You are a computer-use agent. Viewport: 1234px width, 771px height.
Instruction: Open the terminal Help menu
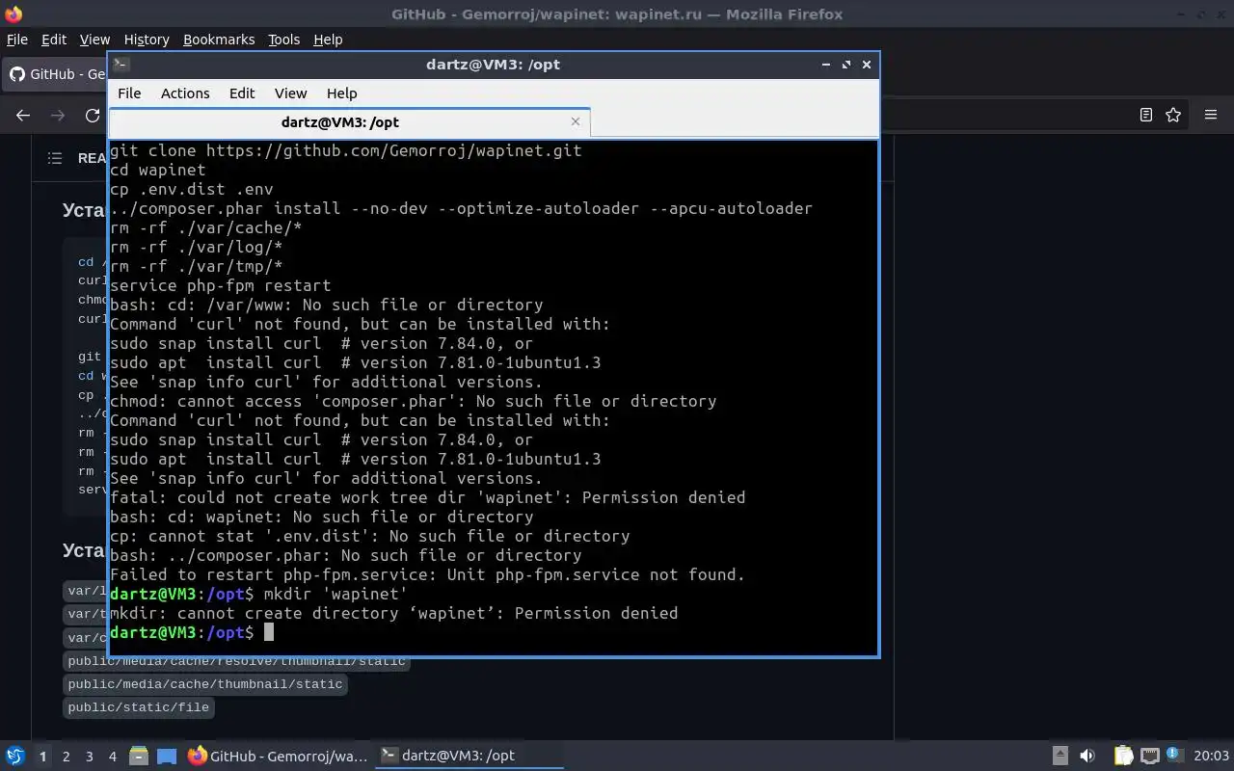point(341,93)
